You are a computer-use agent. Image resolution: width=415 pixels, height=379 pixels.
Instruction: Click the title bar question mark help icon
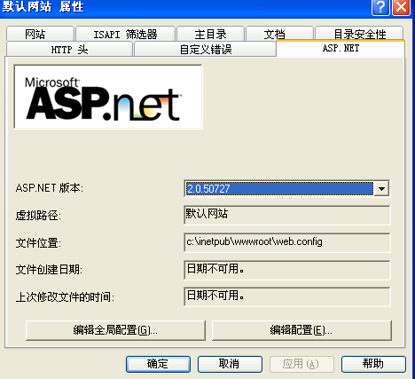click(x=380, y=6)
